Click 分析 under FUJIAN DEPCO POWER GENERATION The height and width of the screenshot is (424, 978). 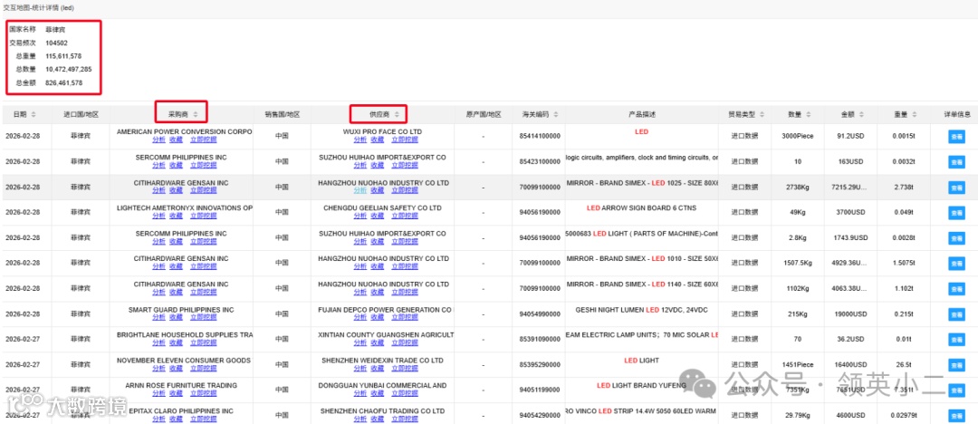(x=360, y=317)
